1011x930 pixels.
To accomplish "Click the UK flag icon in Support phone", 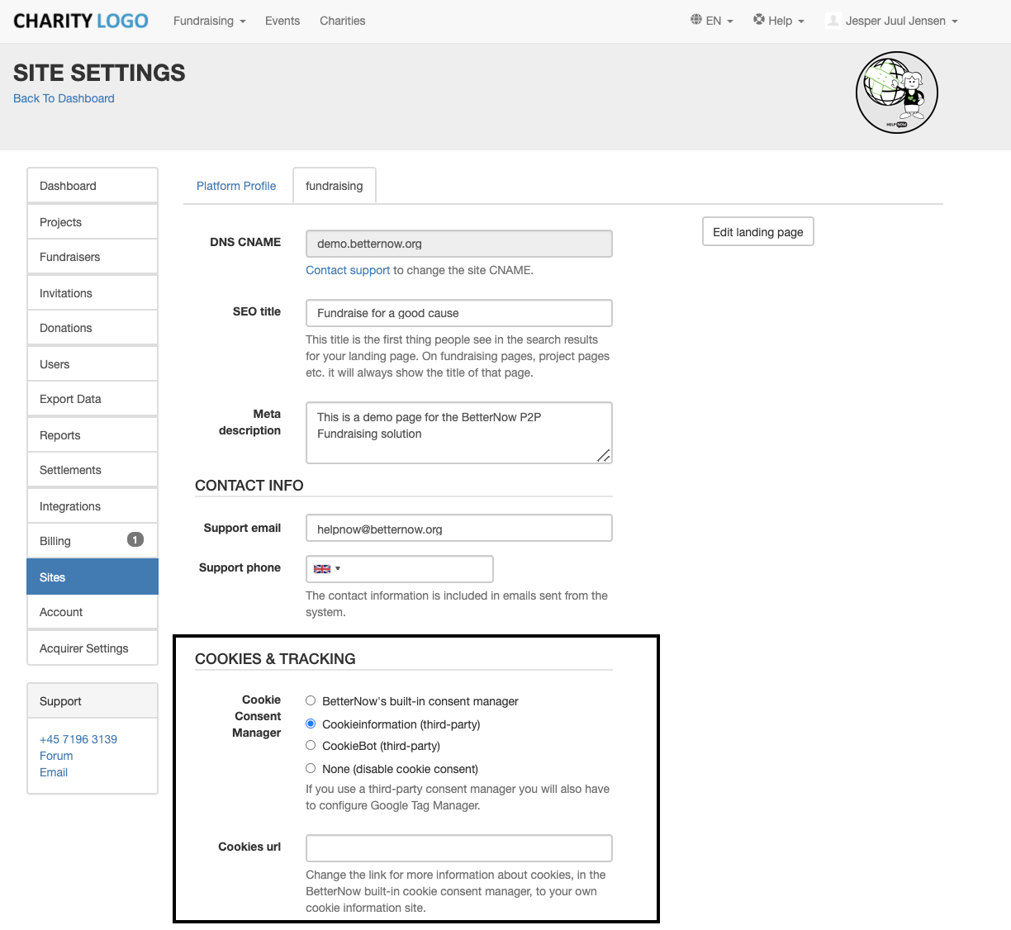I will pyautogui.click(x=322, y=569).
